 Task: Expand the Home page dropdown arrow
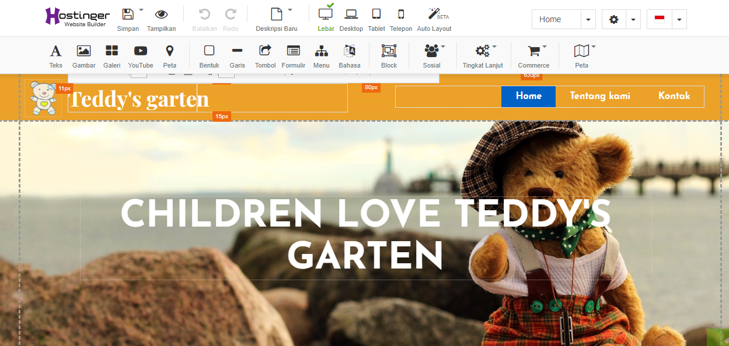pos(588,19)
